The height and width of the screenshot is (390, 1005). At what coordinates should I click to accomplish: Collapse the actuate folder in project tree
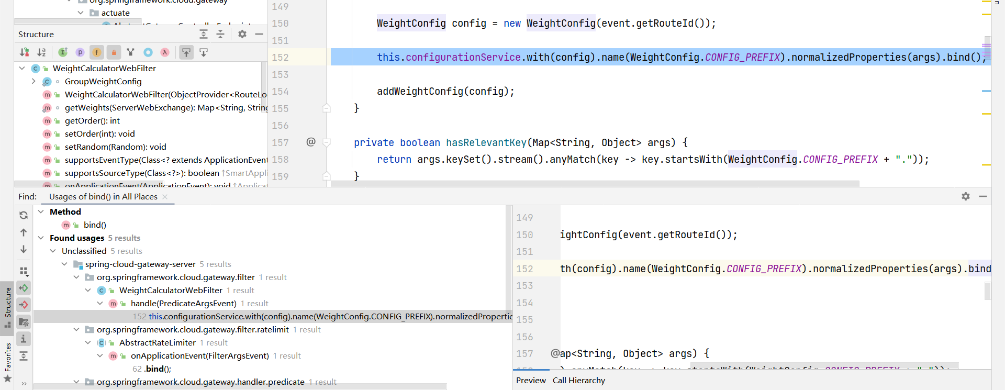point(81,13)
